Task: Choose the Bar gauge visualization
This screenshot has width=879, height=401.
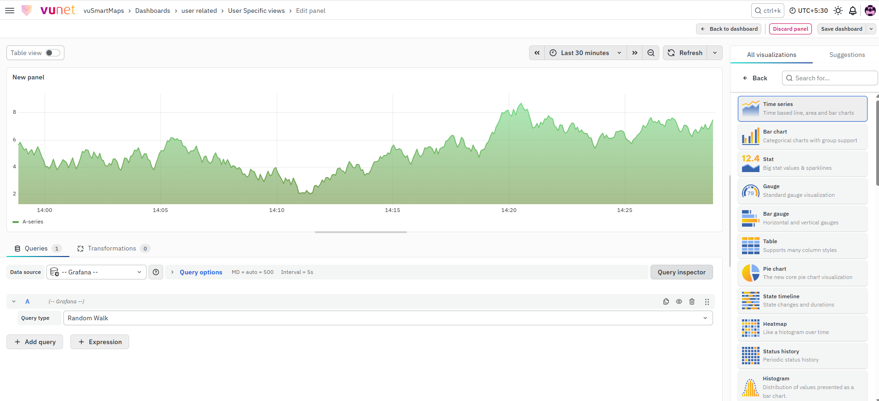Action: pos(802,218)
